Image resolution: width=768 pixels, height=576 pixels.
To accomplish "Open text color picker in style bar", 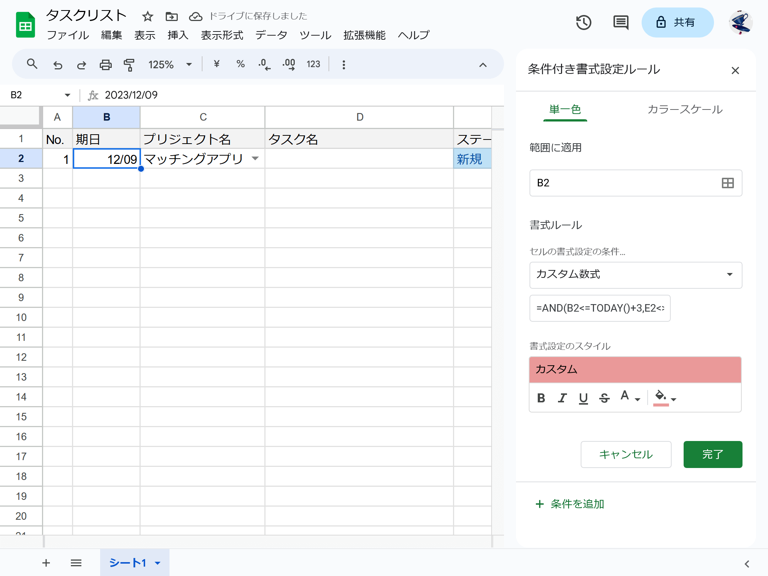I will tap(630, 397).
